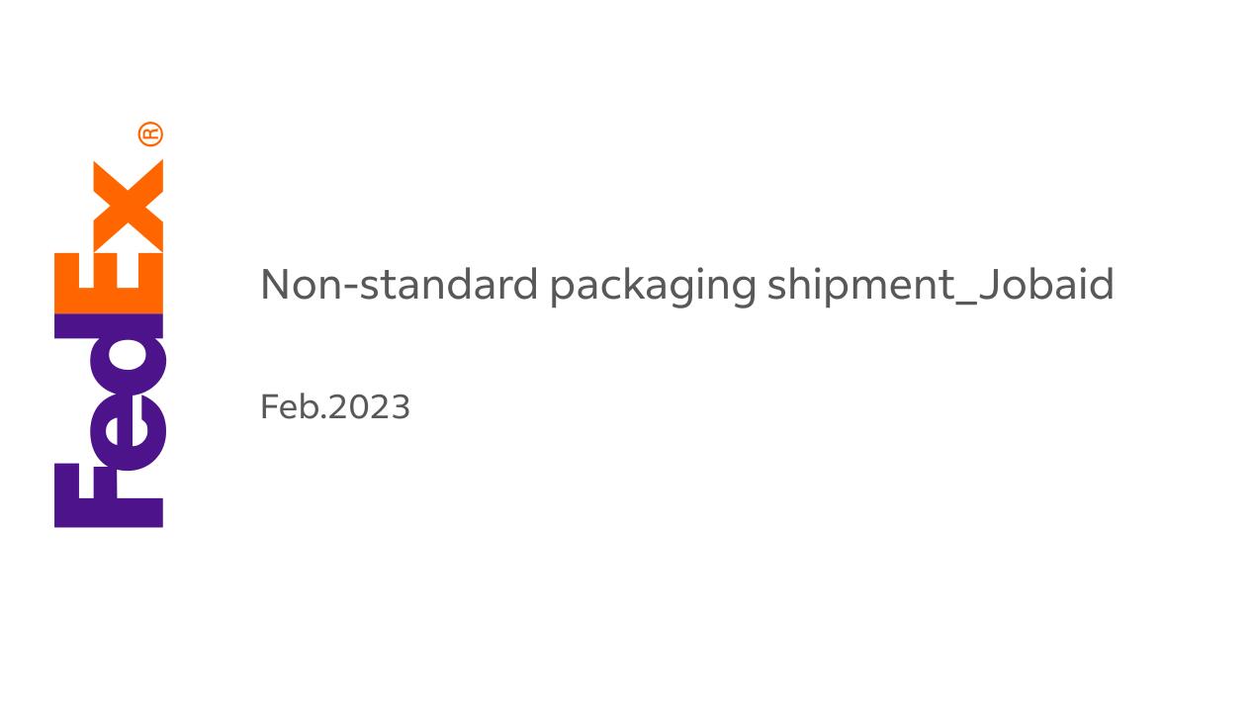The height and width of the screenshot is (704, 1253).
Task: Click the slide title text
Action: tap(686, 285)
